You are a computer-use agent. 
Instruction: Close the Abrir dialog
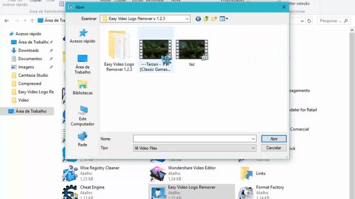pos(283,7)
